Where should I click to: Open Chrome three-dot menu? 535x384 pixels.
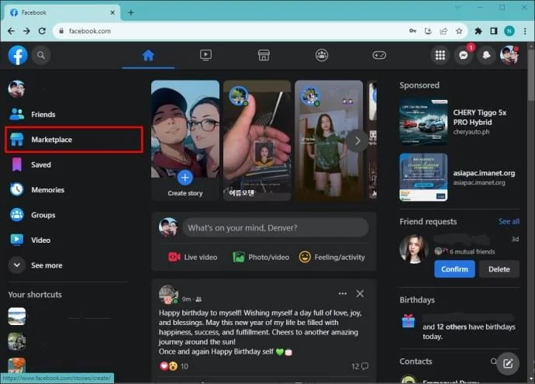(x=525, y=31)
